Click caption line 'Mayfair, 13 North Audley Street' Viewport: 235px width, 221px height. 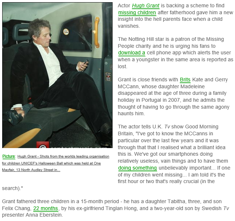pyautogui.click(x=31, y=170)
